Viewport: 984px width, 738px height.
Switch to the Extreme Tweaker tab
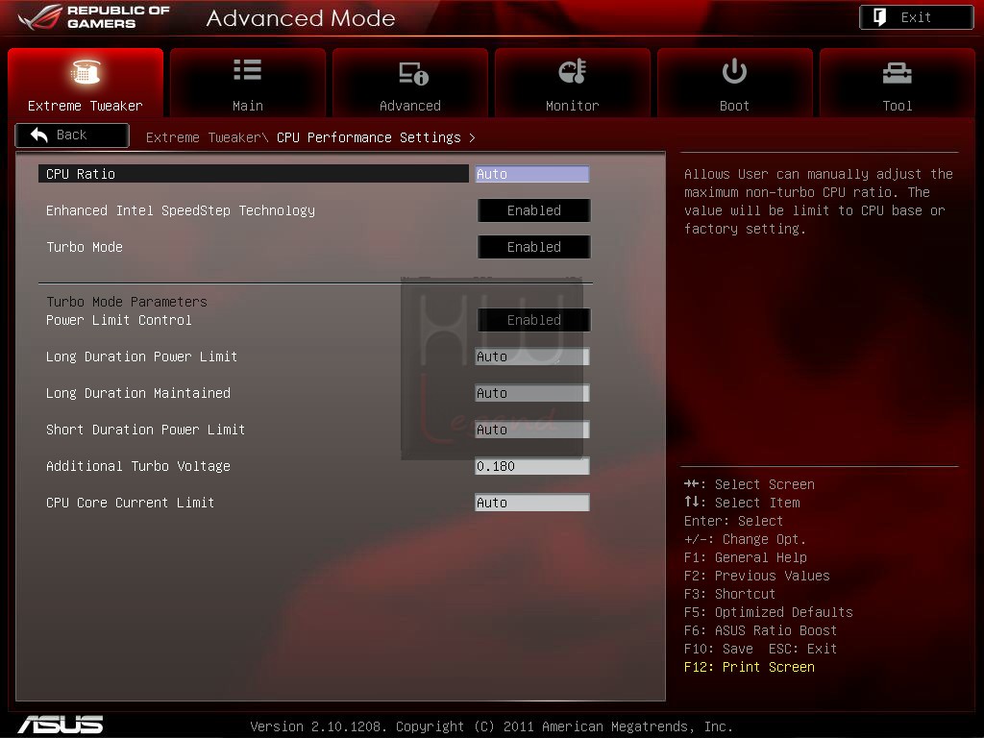[x=86, y=83]
